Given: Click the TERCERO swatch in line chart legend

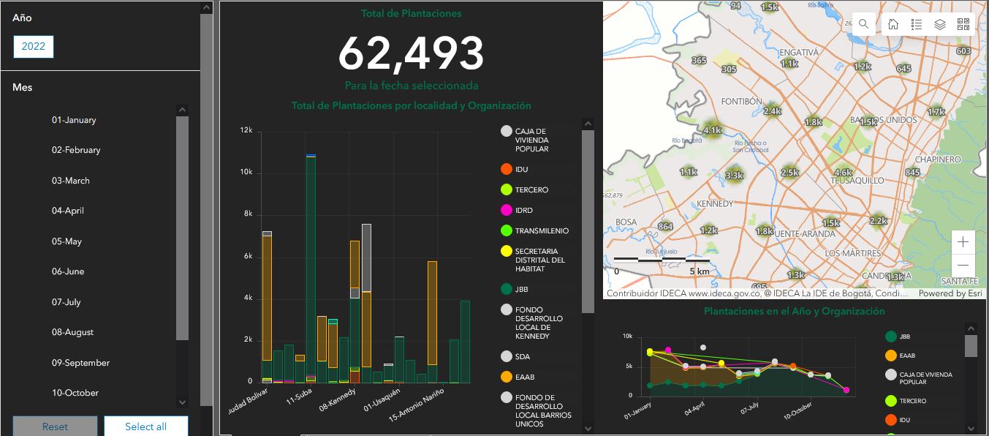Looking at the screenshot, I should tap(891, 401).
